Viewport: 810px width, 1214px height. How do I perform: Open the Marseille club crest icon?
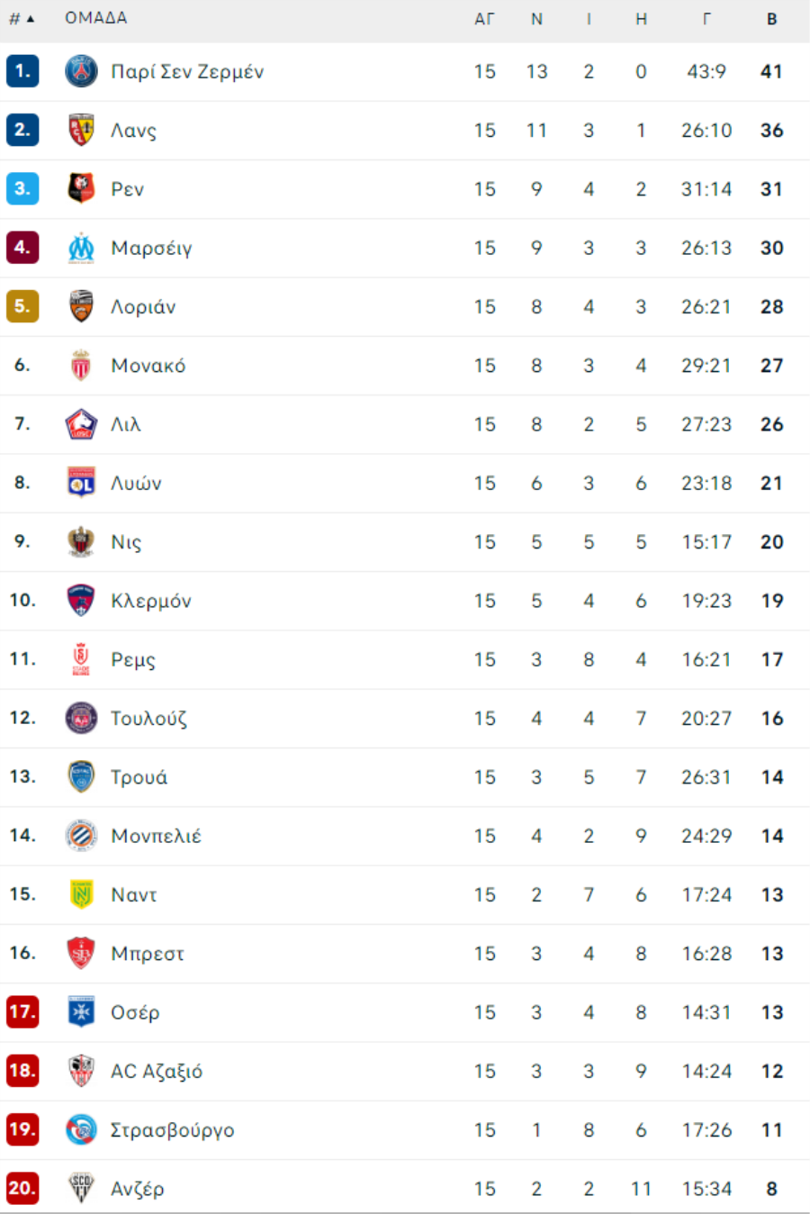pyautogui.click(x=81, y=248)
